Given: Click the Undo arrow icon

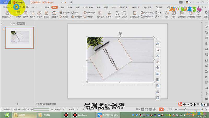Looking at the screenshot, I should 31,7.
